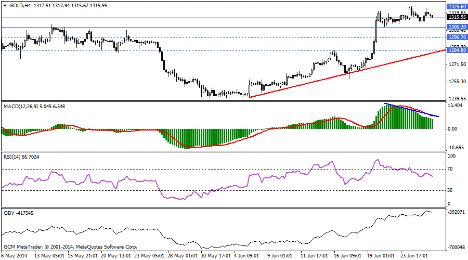
Task: Click the triangle arrow beside GOLD,H4 title
Action: pos(5,6)
